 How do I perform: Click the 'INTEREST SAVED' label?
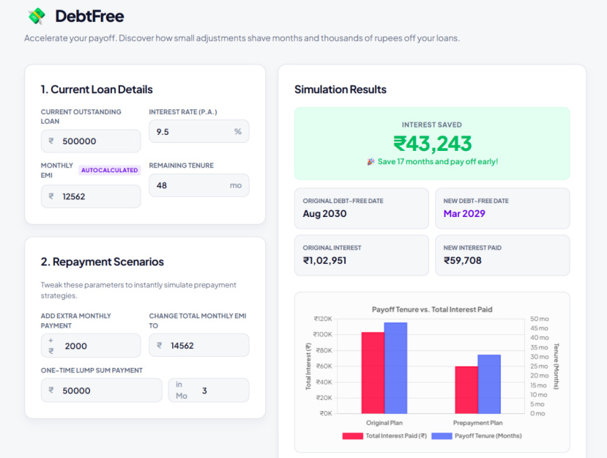click(431, 125)
